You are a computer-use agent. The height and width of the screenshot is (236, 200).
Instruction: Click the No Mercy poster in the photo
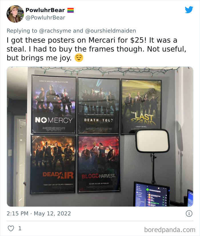pos(54,104)
